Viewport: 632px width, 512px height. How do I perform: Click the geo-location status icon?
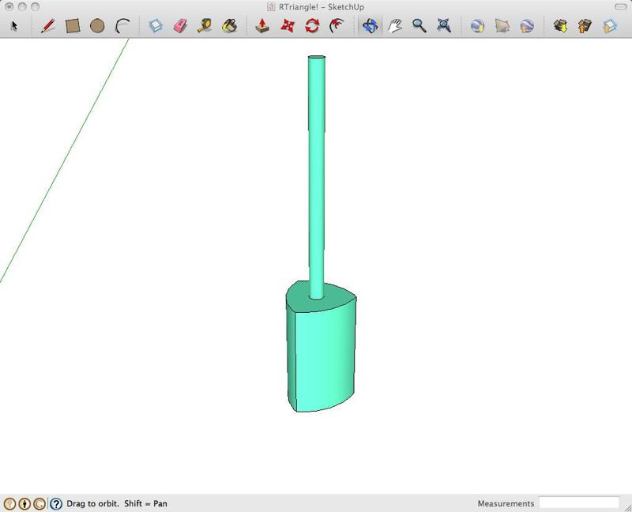click(x=10, y=503)
